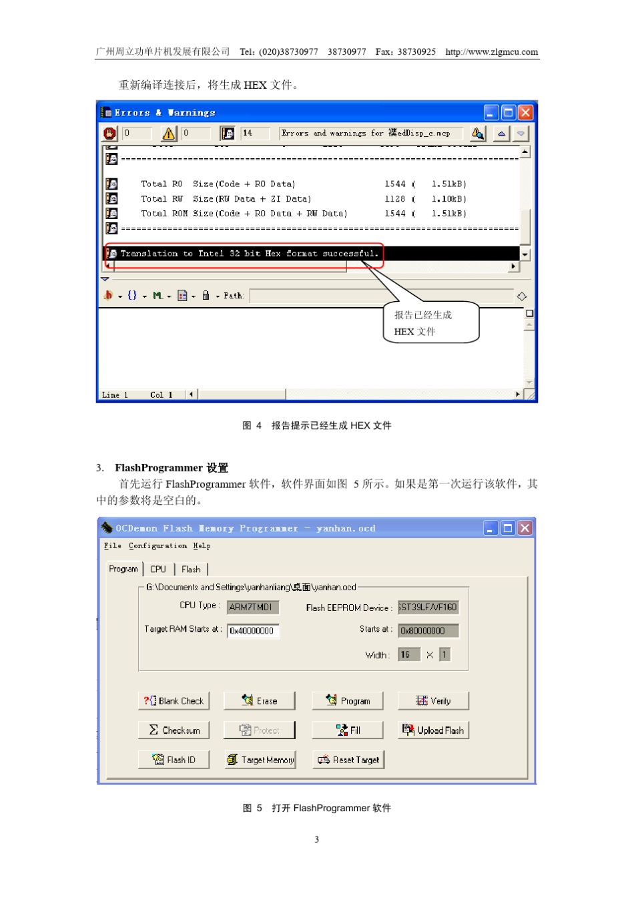Switch to the Flash tab

coord(191,570)
